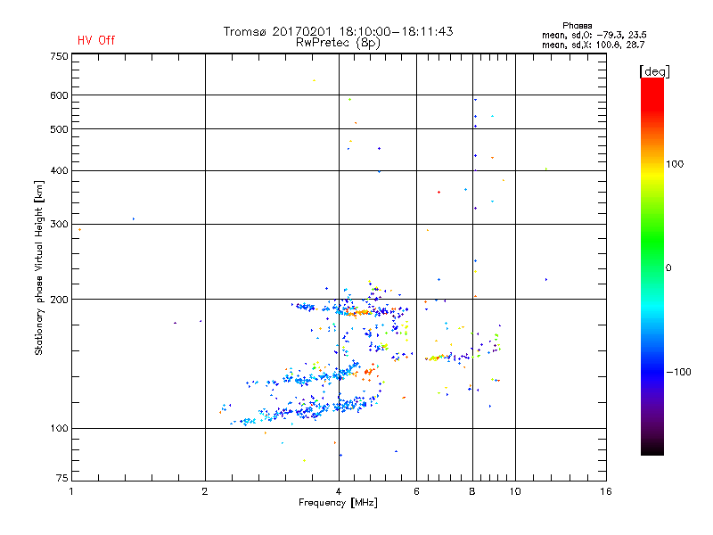
Task: Click the "Frequency [MHz]" axis title
Action: pyautogui.click(x=338, y=504)
